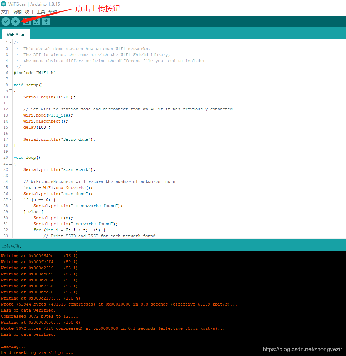Click the Verify checkmark button
Image resolution: width=346 pixels, height=356 pixels.
(x=6, y=22)
